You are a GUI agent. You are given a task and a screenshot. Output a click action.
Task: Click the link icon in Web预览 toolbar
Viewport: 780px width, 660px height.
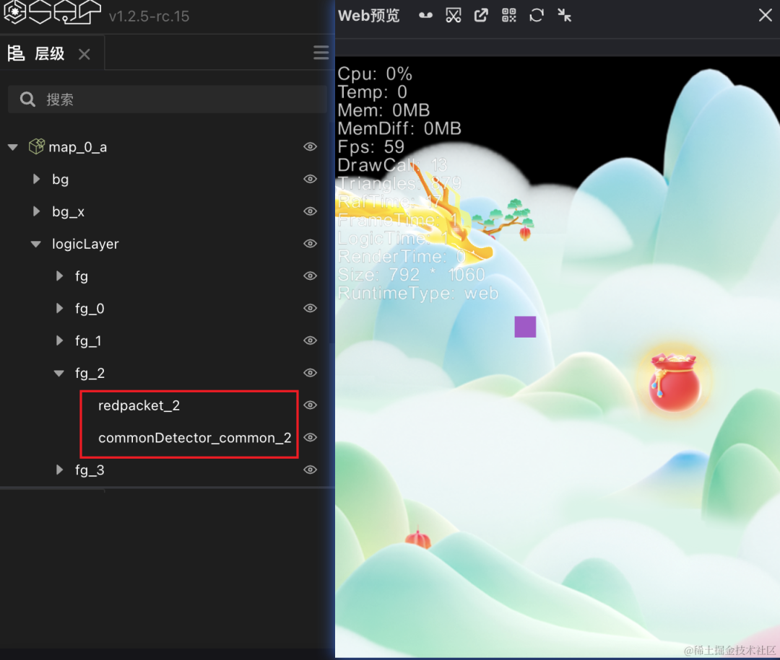point(425,15)
